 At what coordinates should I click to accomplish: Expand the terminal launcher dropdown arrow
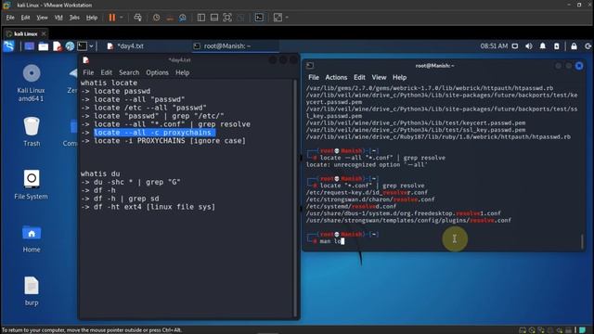pyautogui.click(x=91, y=46)
